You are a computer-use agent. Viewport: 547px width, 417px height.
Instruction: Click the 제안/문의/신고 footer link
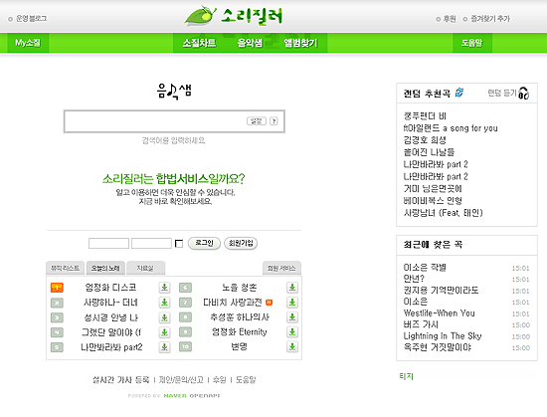tap(181, 379)
